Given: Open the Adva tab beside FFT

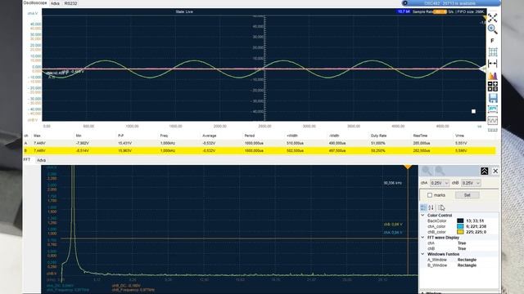Looking at the screenshot, I should (x=41, y=160).
